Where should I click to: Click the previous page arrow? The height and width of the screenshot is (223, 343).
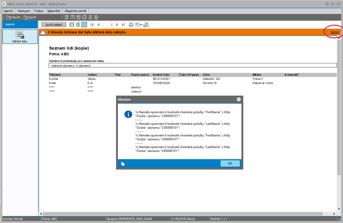(98, 25)
